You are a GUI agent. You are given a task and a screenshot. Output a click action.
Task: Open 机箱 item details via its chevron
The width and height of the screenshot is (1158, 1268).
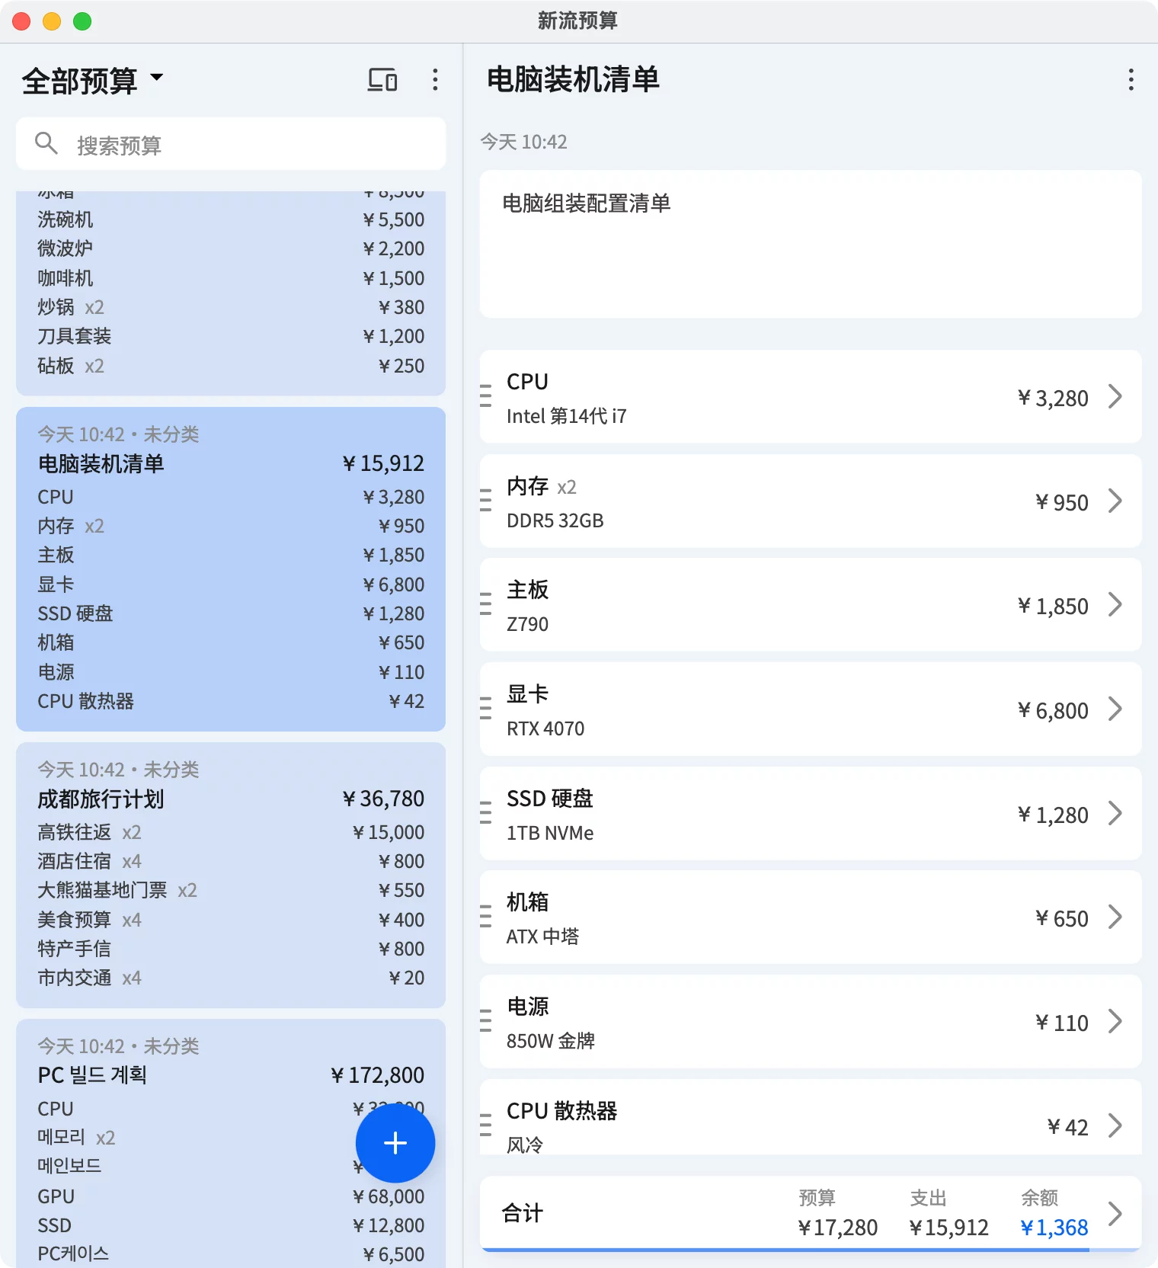tap(1115, 917)
